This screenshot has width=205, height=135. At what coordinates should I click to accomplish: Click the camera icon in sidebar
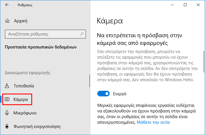(x=7, y=99)
